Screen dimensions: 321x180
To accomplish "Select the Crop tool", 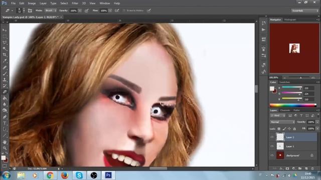I will click(5, 54).
